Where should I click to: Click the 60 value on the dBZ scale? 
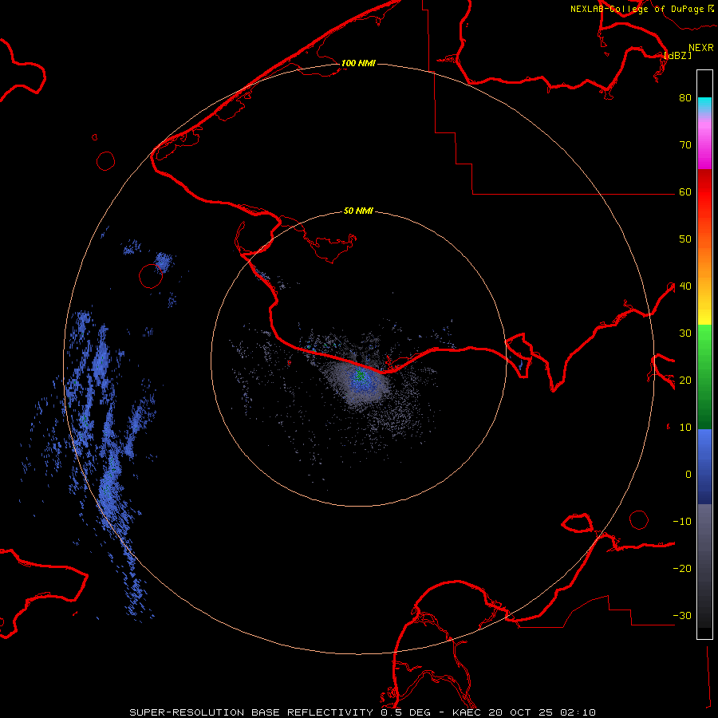685,191
